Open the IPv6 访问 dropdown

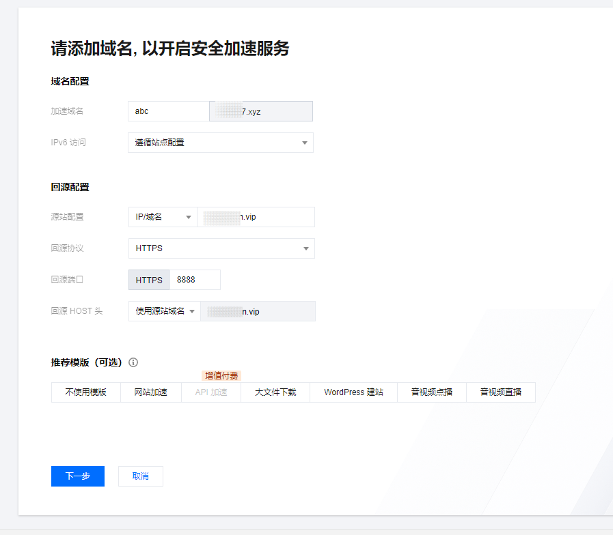pyautogui.click(x=220, y=143)
